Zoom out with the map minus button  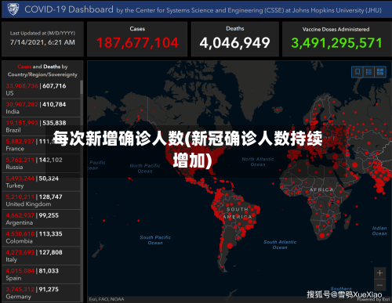click(379, 285)
